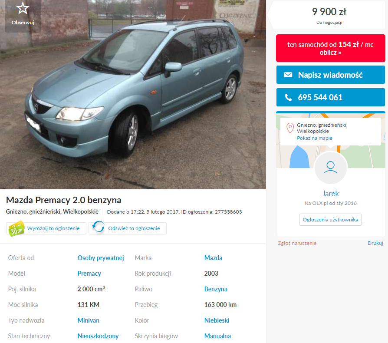Open the loan calculator red banner
The width and height of the screenshot is (388, 343).
330,48
